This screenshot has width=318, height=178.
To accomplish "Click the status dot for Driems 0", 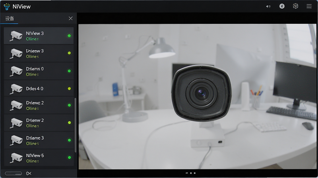I will 69,71.
